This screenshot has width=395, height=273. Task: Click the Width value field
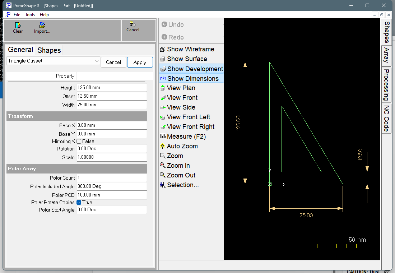(x=112, y=105)
